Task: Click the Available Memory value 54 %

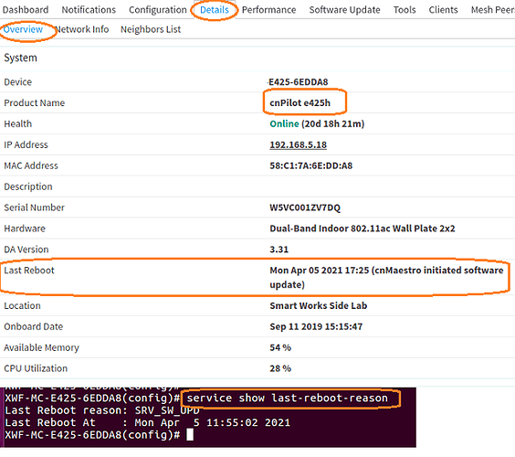Action: point(280,348)
